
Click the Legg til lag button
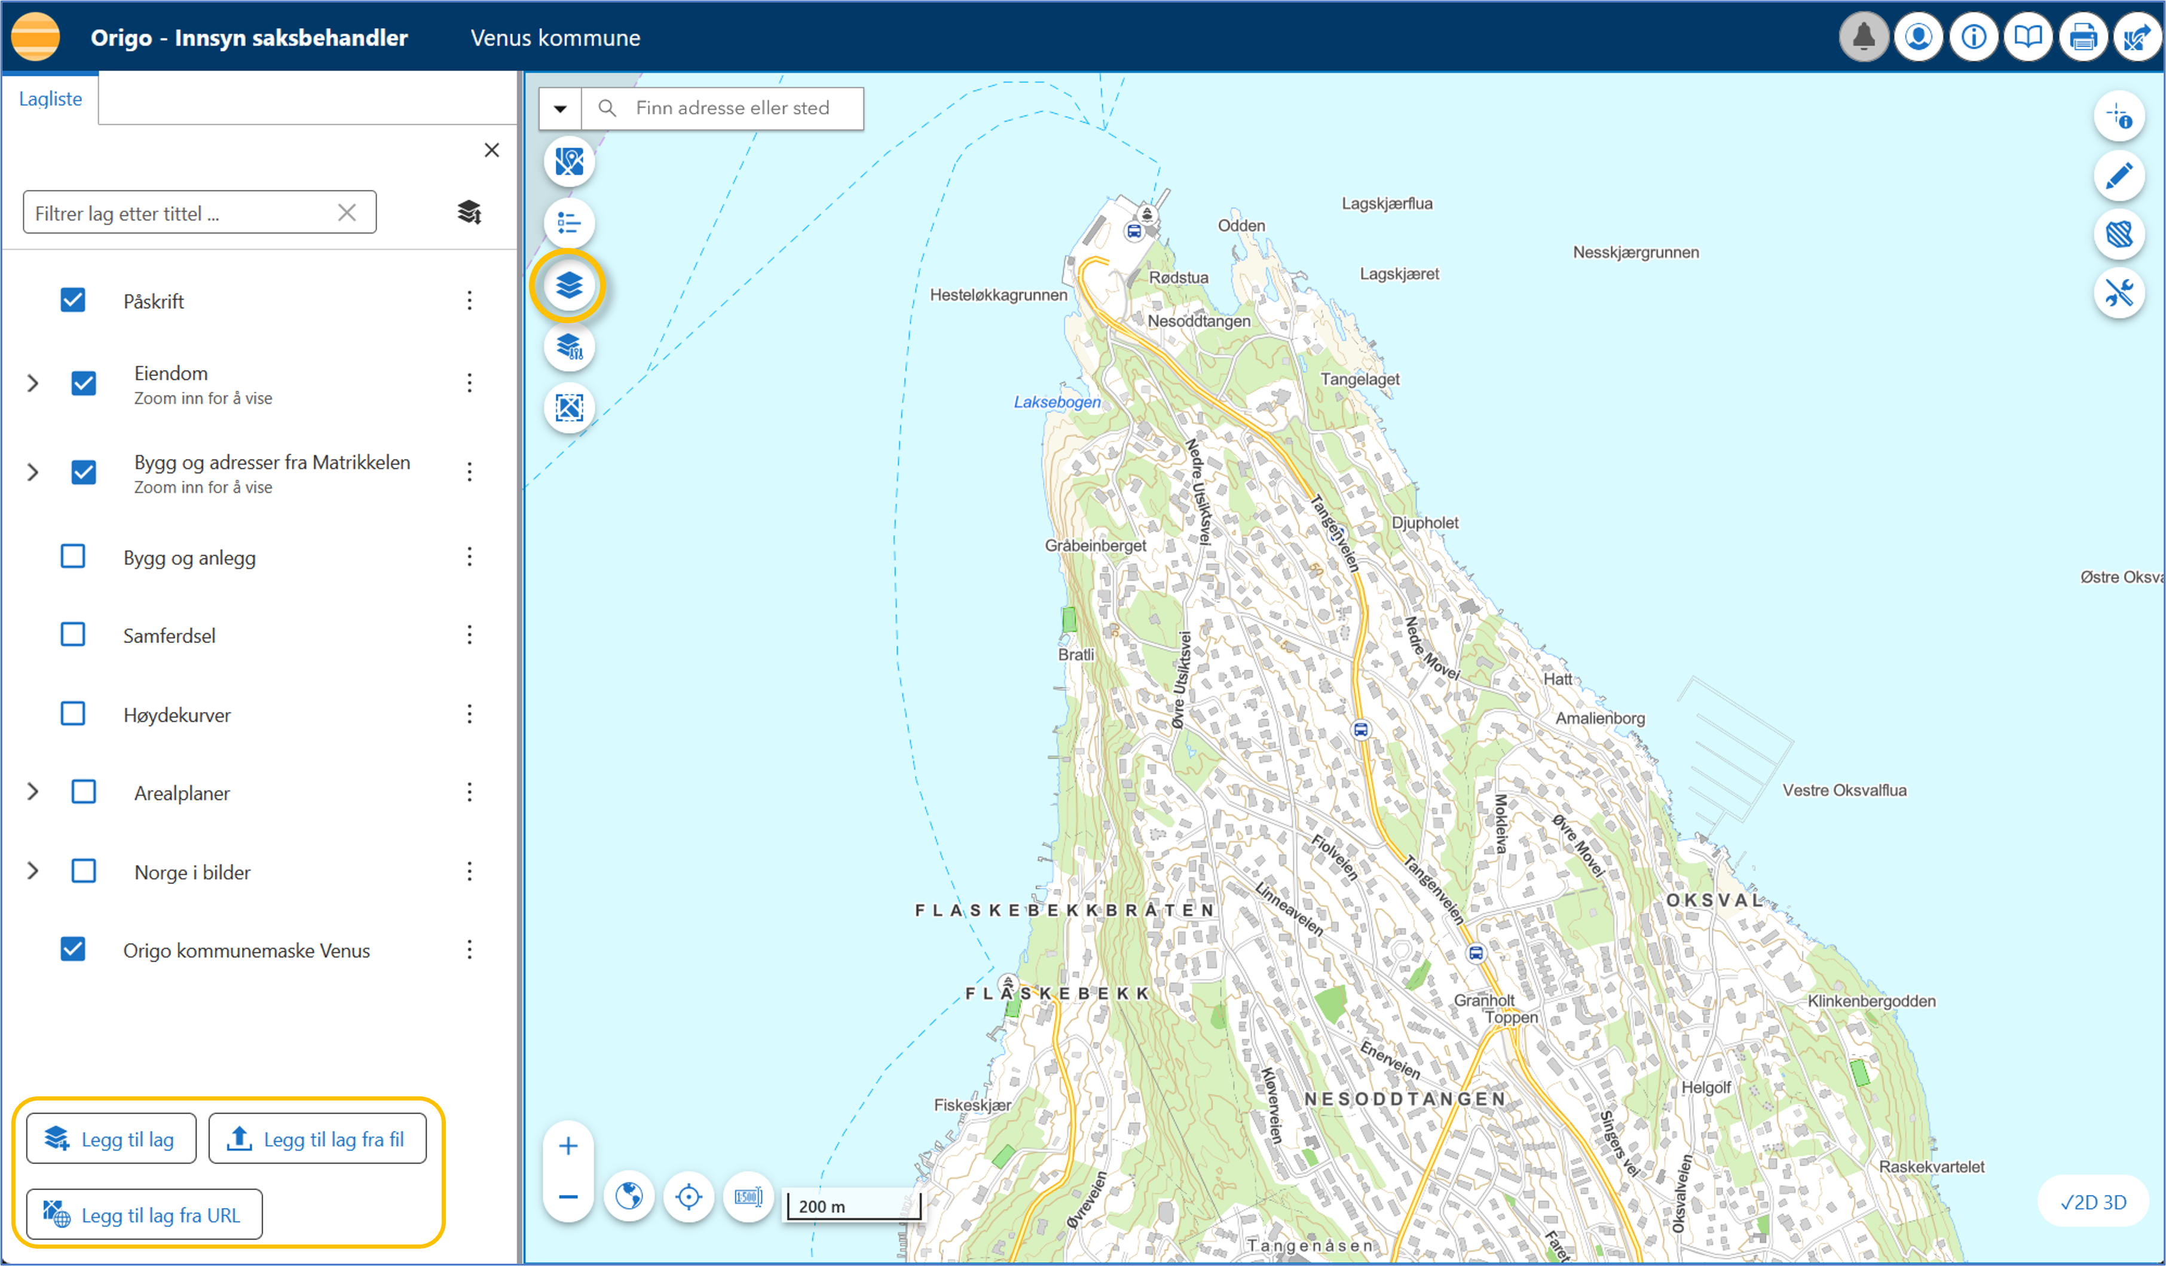point(111,1139)
